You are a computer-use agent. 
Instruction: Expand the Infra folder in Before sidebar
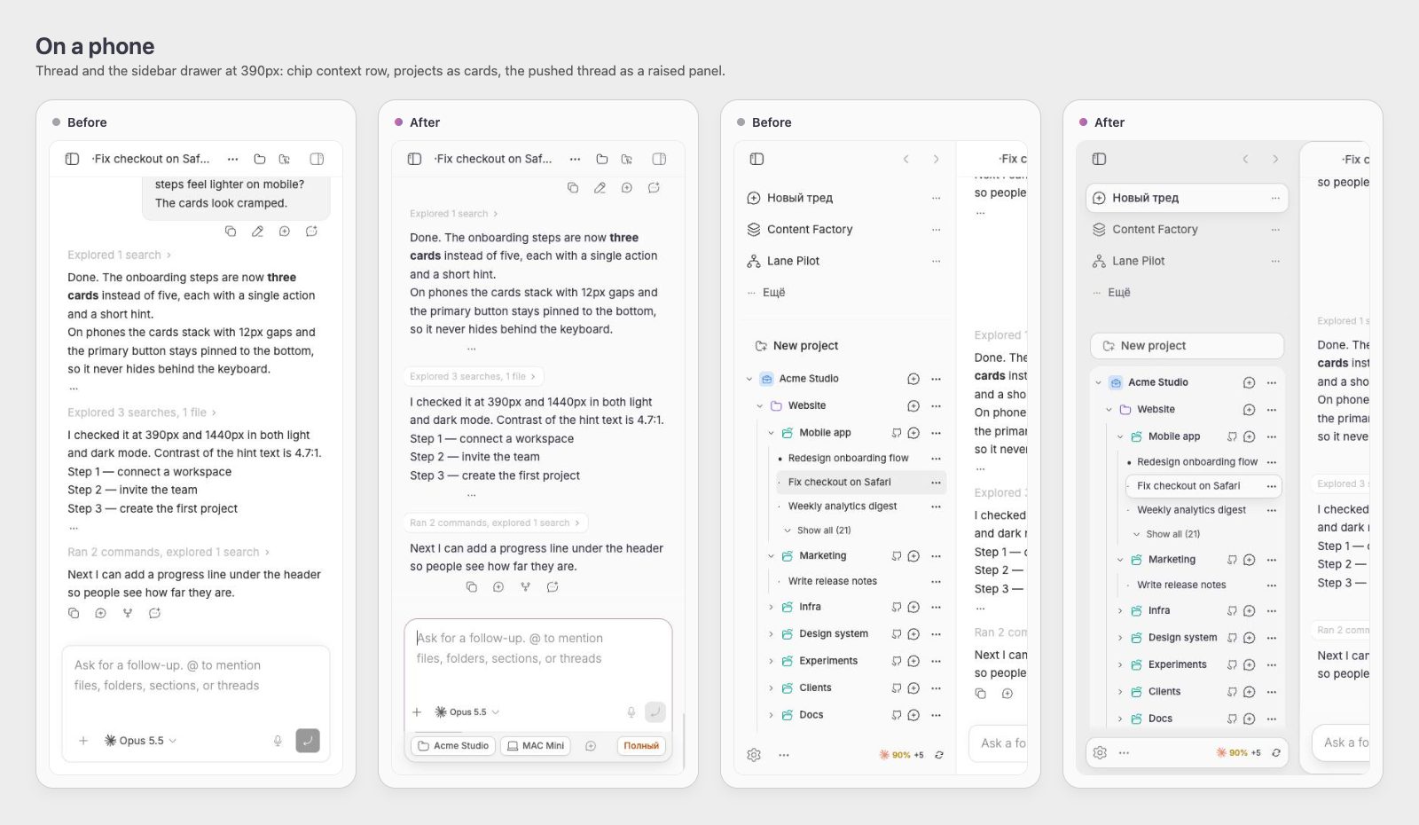(x=771, y=608)
